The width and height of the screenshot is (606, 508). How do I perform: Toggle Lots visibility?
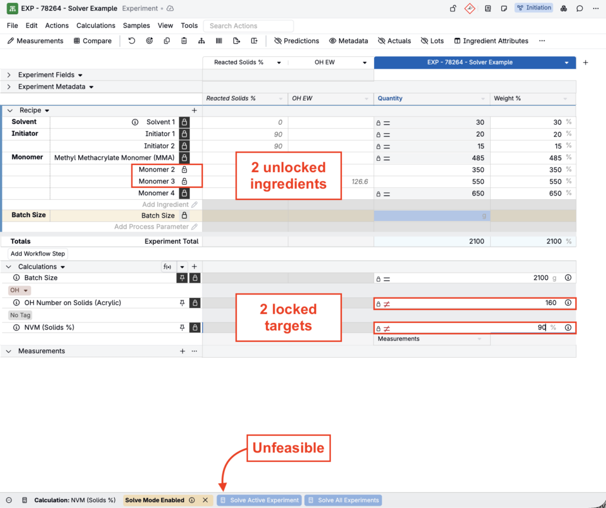432,41
